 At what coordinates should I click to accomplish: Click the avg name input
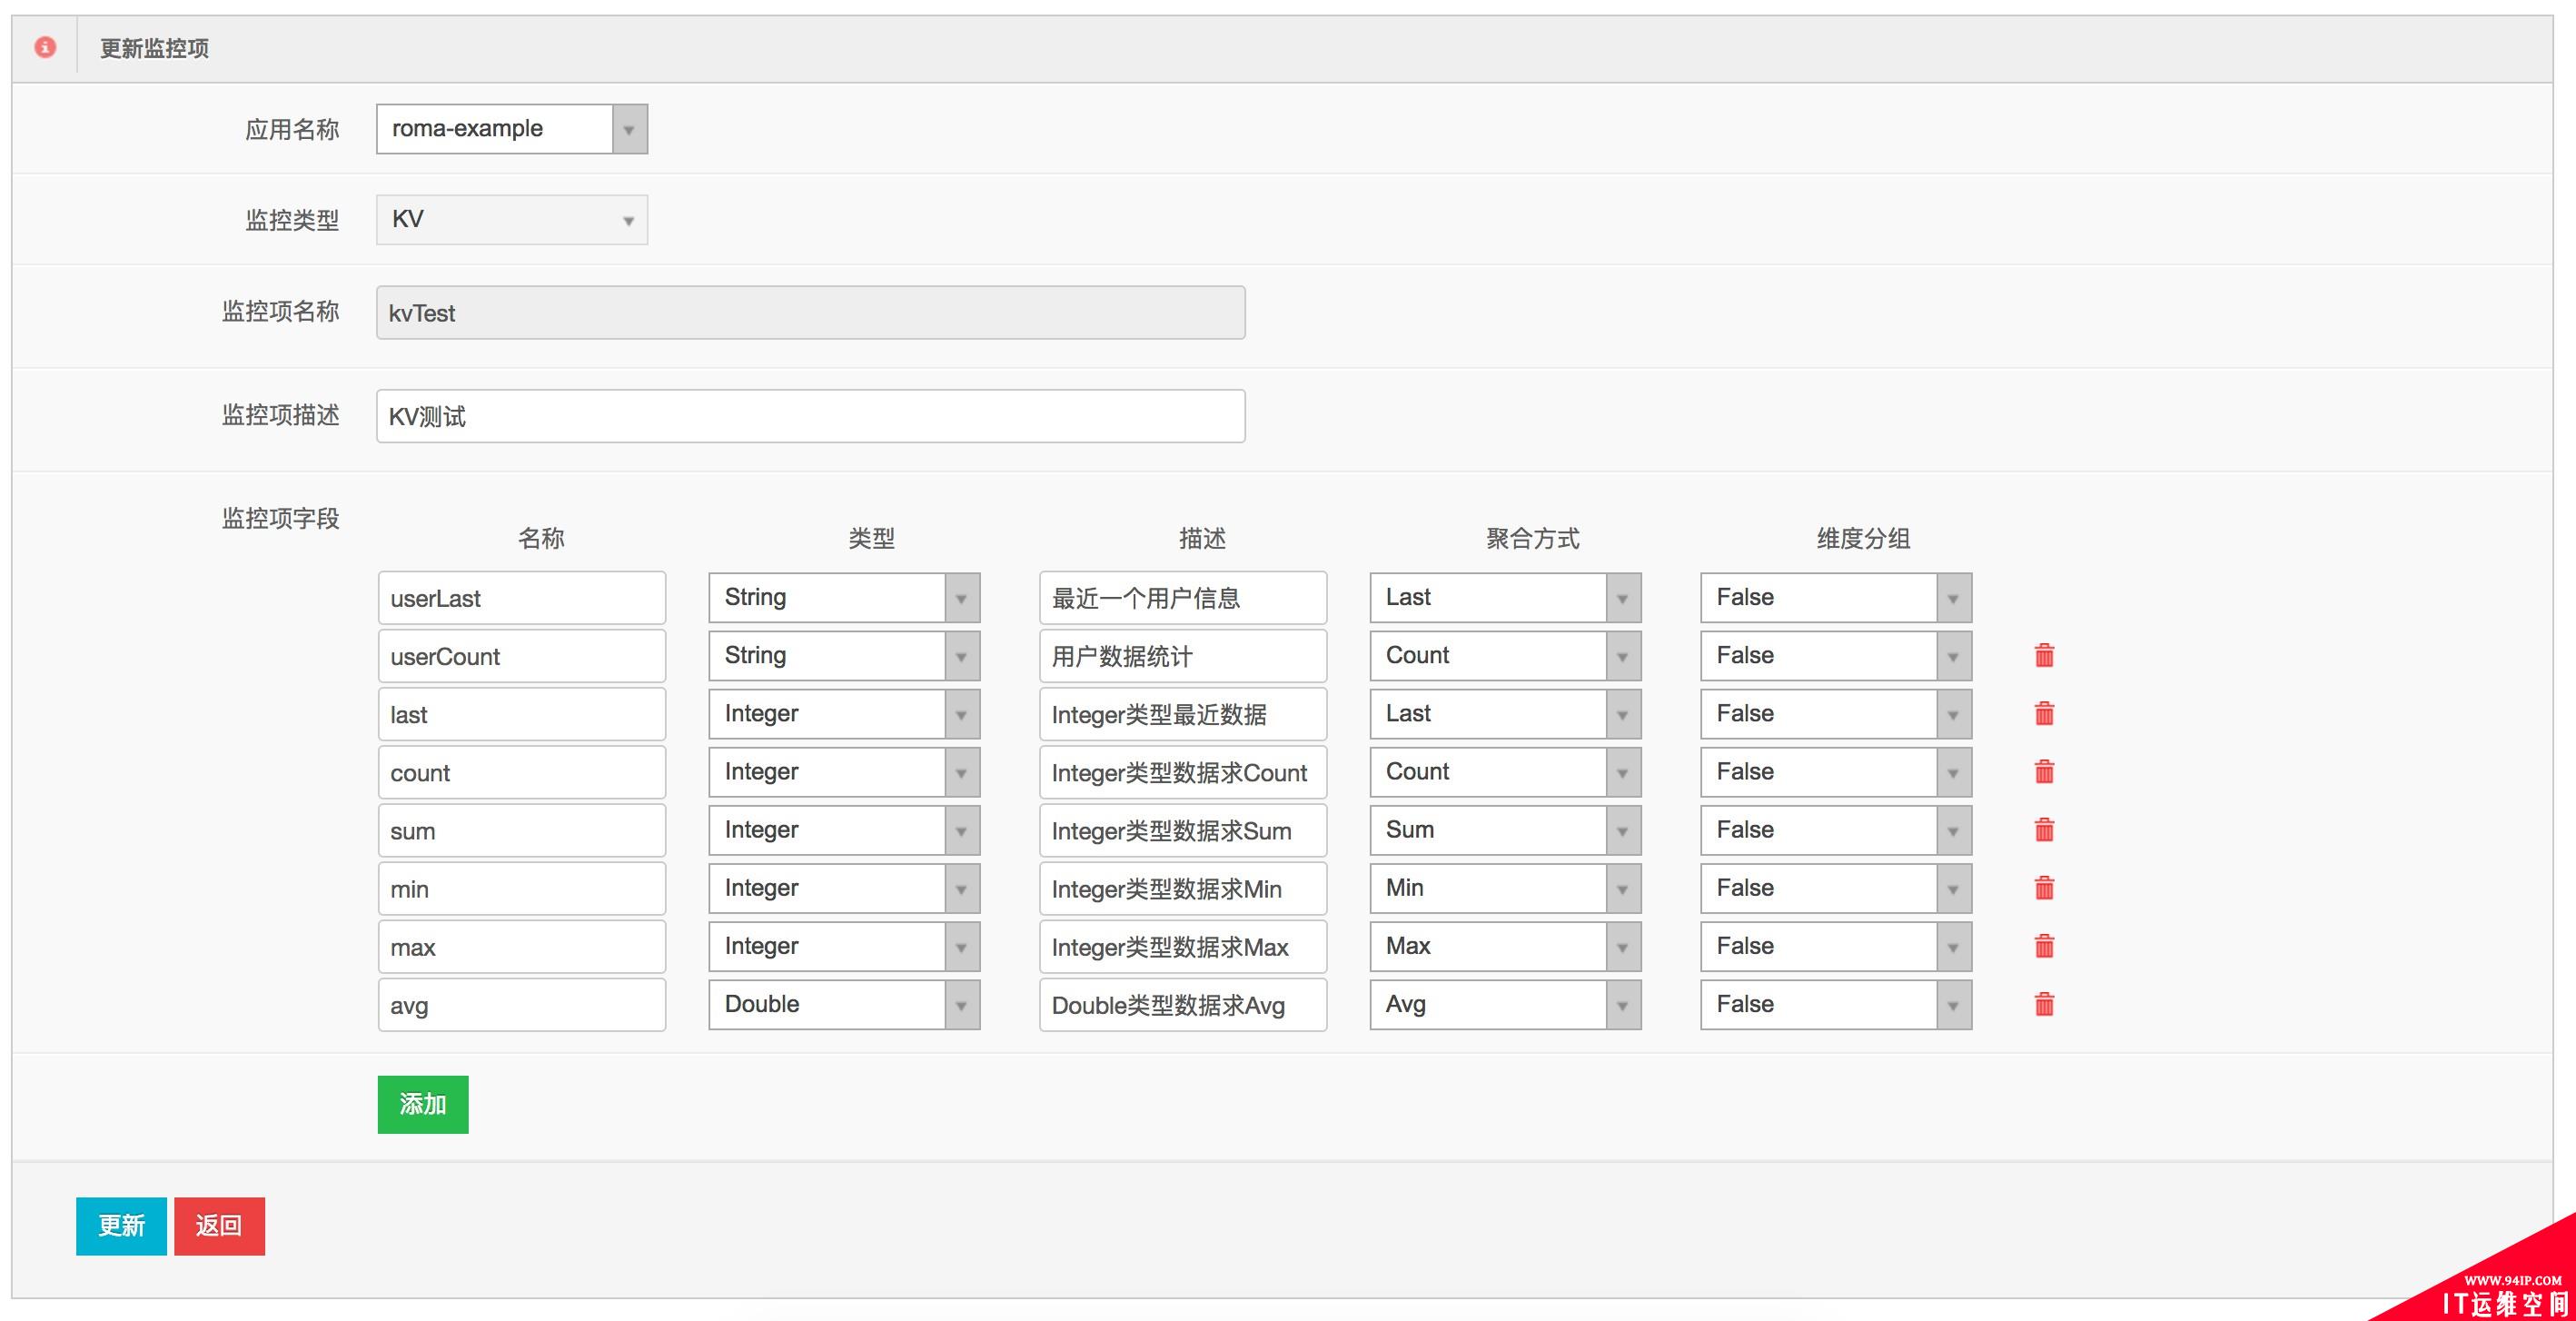tap(522, 1004)
